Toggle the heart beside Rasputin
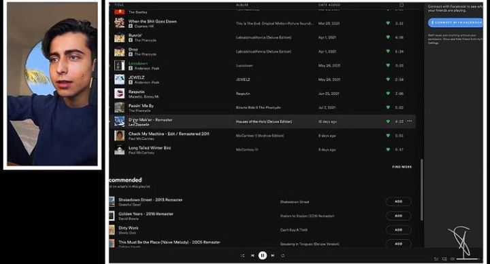Viewport: 490px width, 264px height. 388,93
